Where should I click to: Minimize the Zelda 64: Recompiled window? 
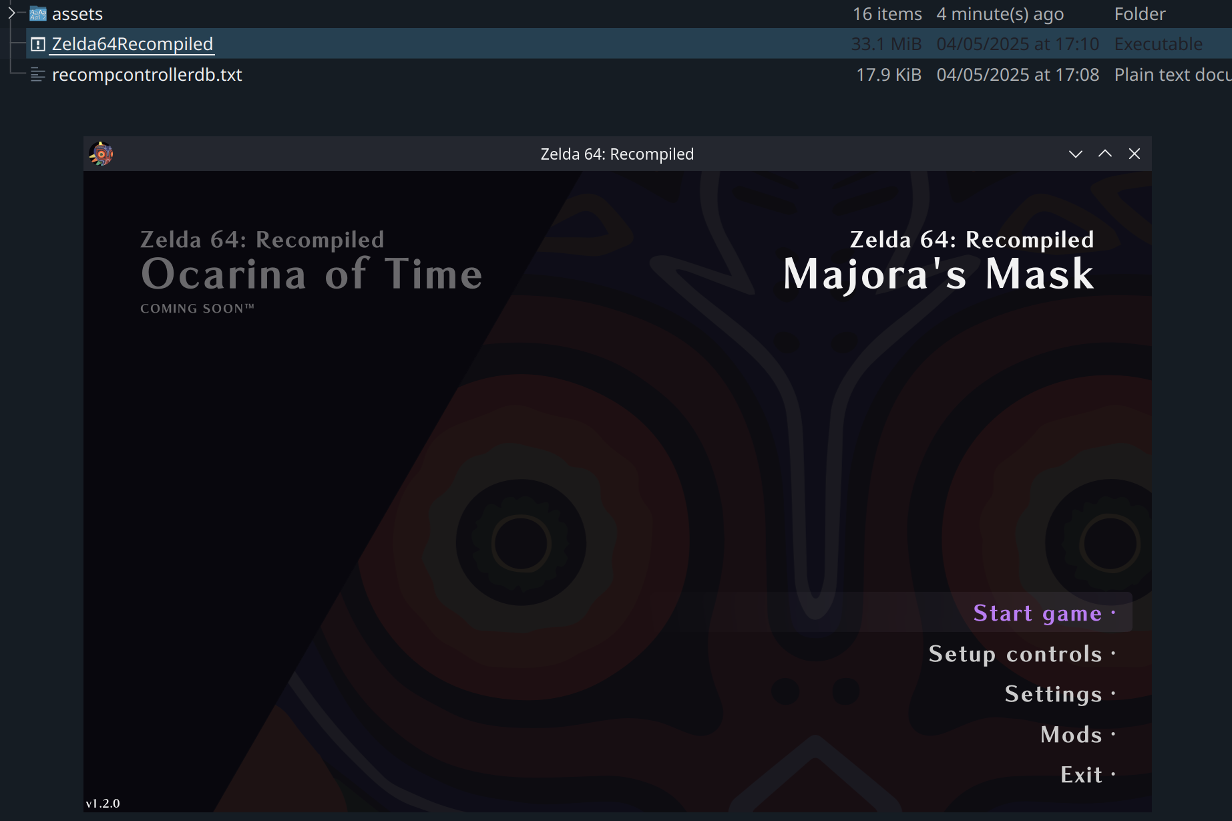(1076, 154)
